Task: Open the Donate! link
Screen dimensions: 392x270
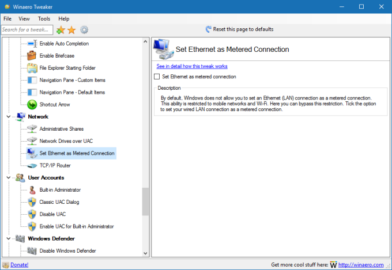Action: pos(19,265)
